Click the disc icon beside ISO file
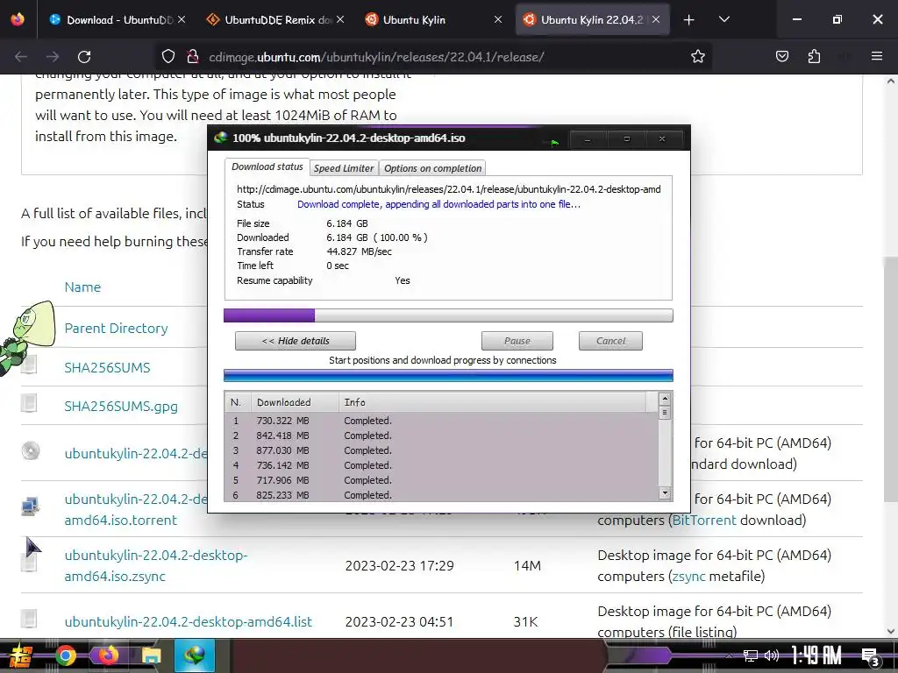Viewport: 898px width, 673px height. pos(31,451)
